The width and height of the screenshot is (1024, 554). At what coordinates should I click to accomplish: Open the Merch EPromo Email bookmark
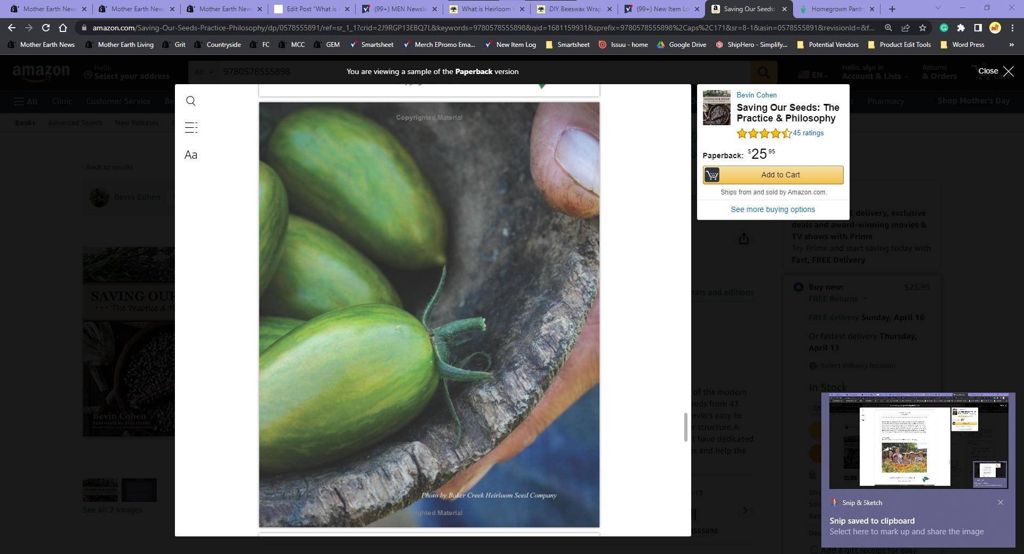click(x=439, y=45)
